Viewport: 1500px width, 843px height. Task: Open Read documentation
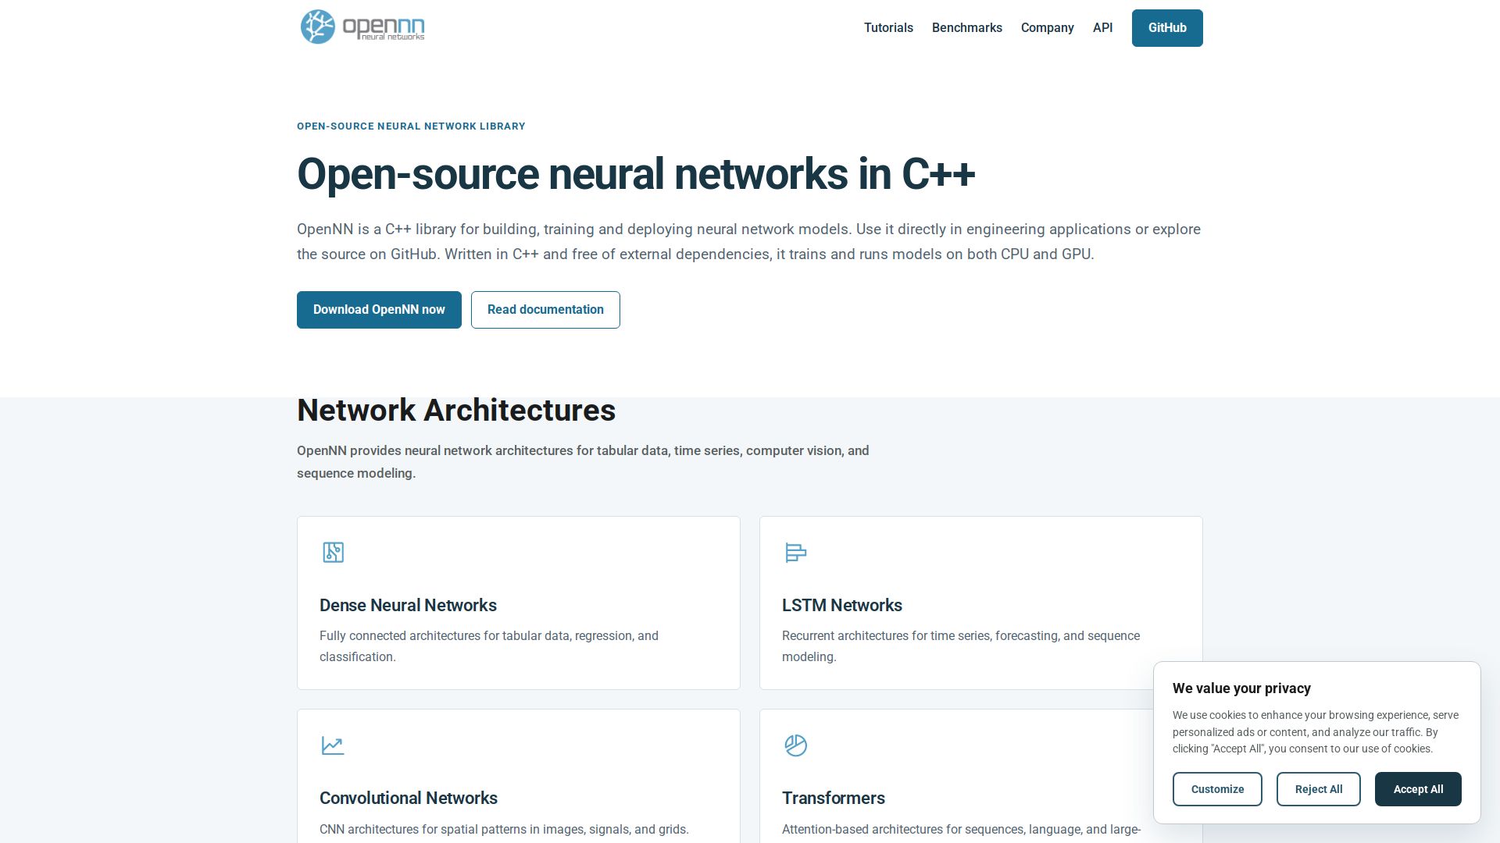tap(545, 310)
